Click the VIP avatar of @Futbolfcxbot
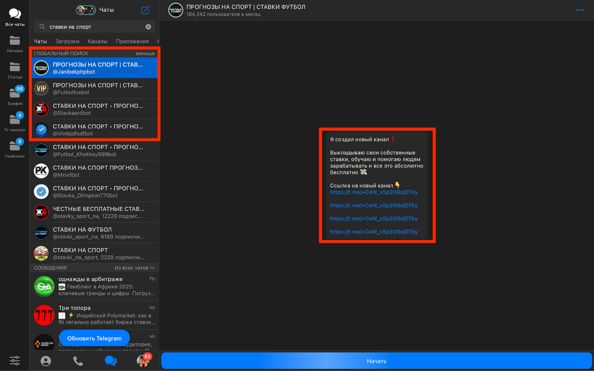 click(41, 88)
